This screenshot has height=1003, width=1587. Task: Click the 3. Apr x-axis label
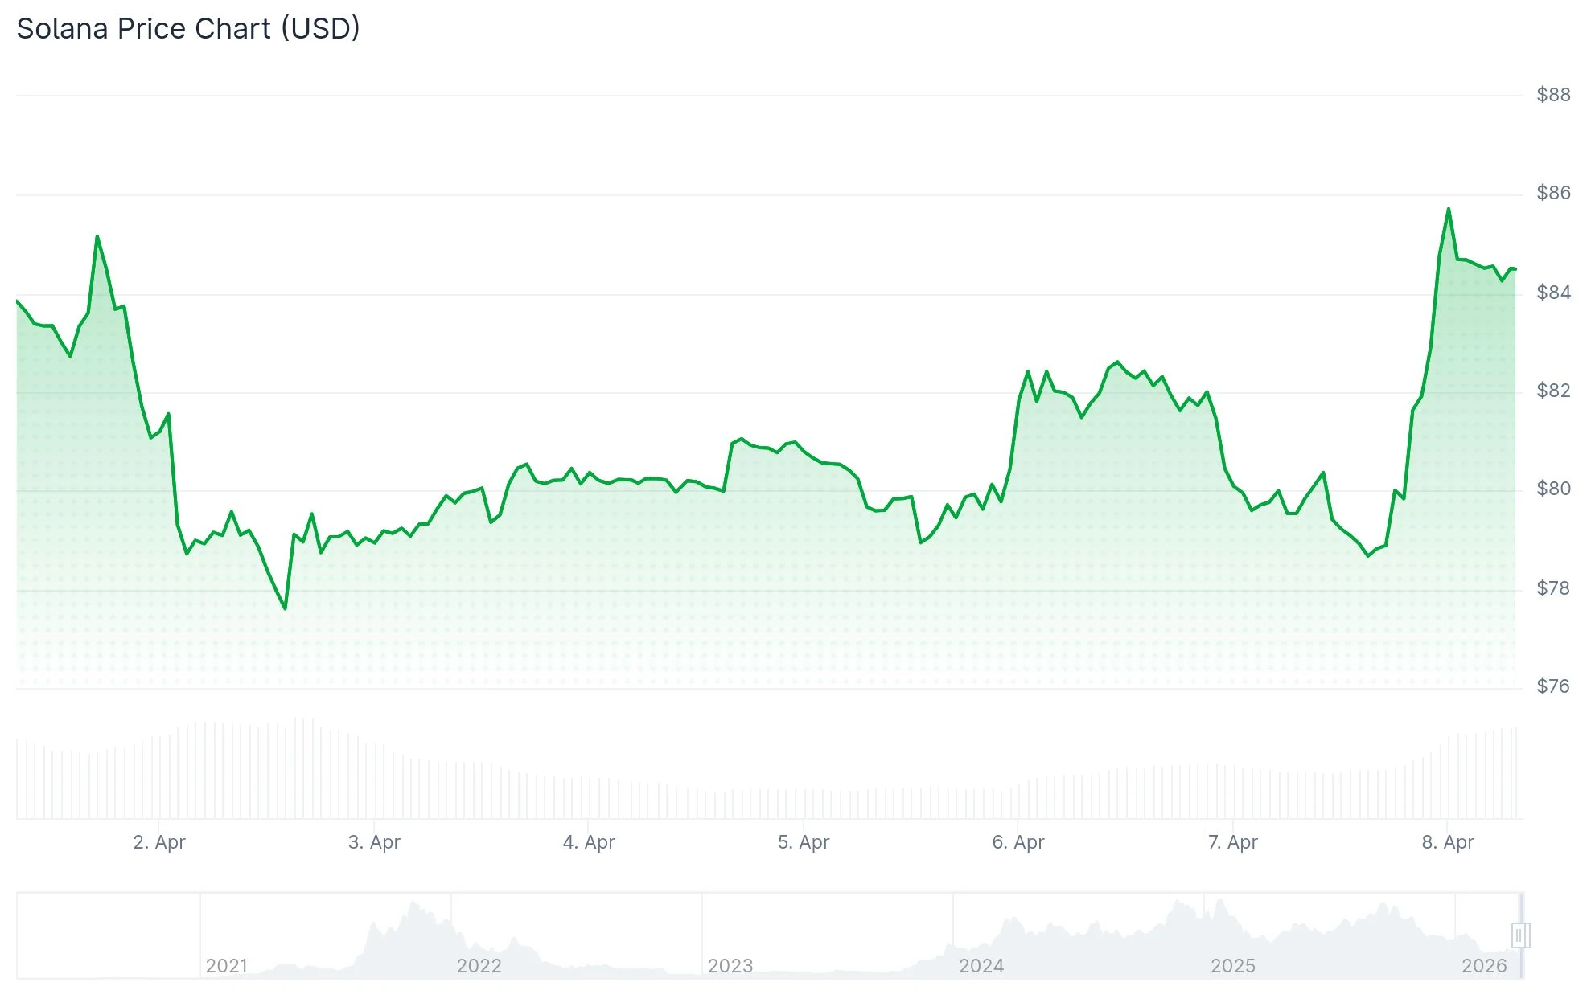click(374, 842)
